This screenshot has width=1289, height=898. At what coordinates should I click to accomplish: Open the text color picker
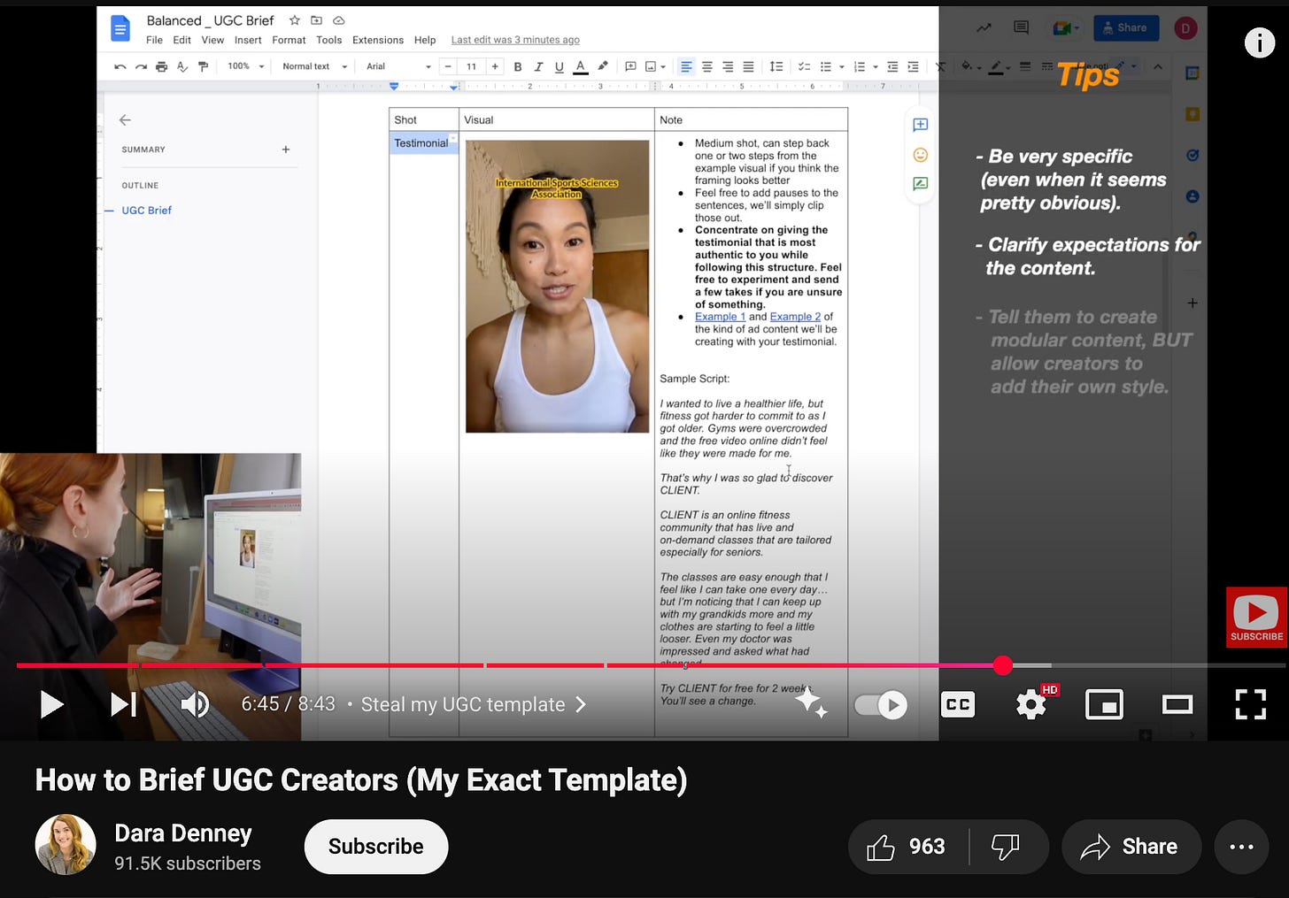click(581, 66)
